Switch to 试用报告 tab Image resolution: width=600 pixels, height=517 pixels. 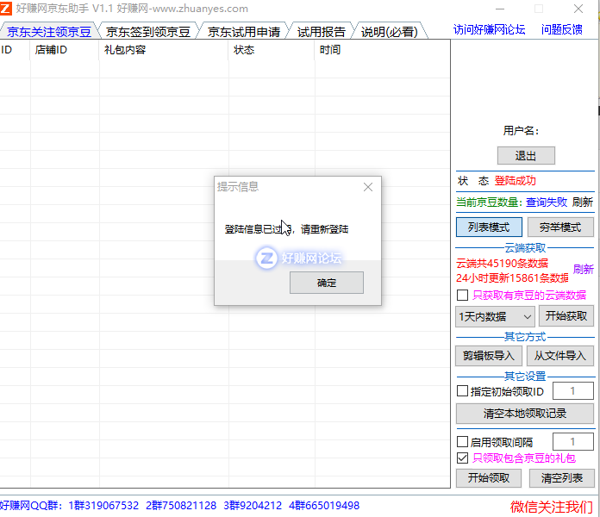point(322,31)
